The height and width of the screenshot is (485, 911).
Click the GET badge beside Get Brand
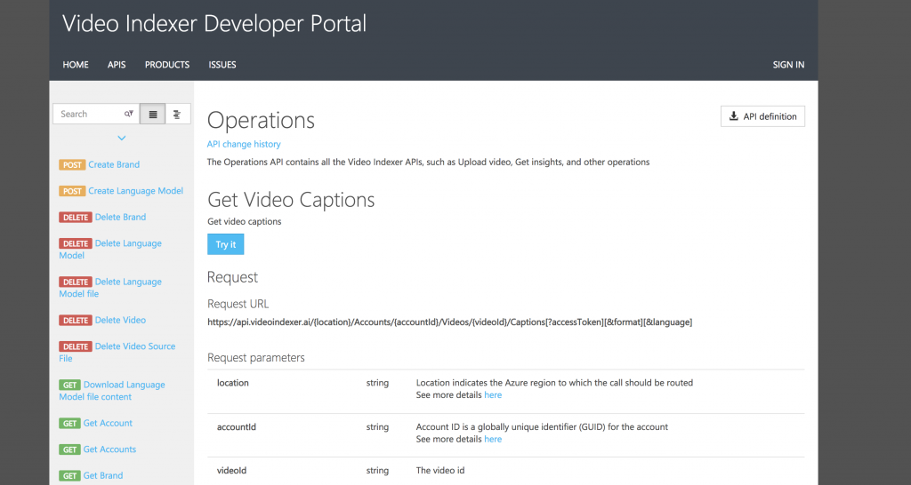[x=69, y=475]
